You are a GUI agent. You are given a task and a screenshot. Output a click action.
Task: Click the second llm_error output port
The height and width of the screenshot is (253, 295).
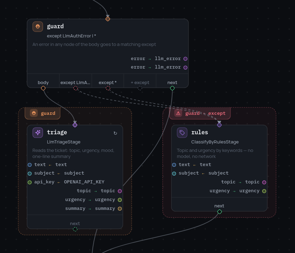point(185,67)
